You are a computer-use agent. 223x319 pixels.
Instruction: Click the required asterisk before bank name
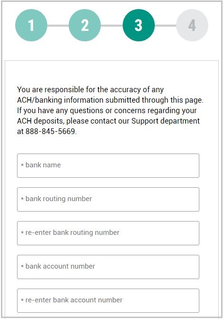(x=22, y=165)
